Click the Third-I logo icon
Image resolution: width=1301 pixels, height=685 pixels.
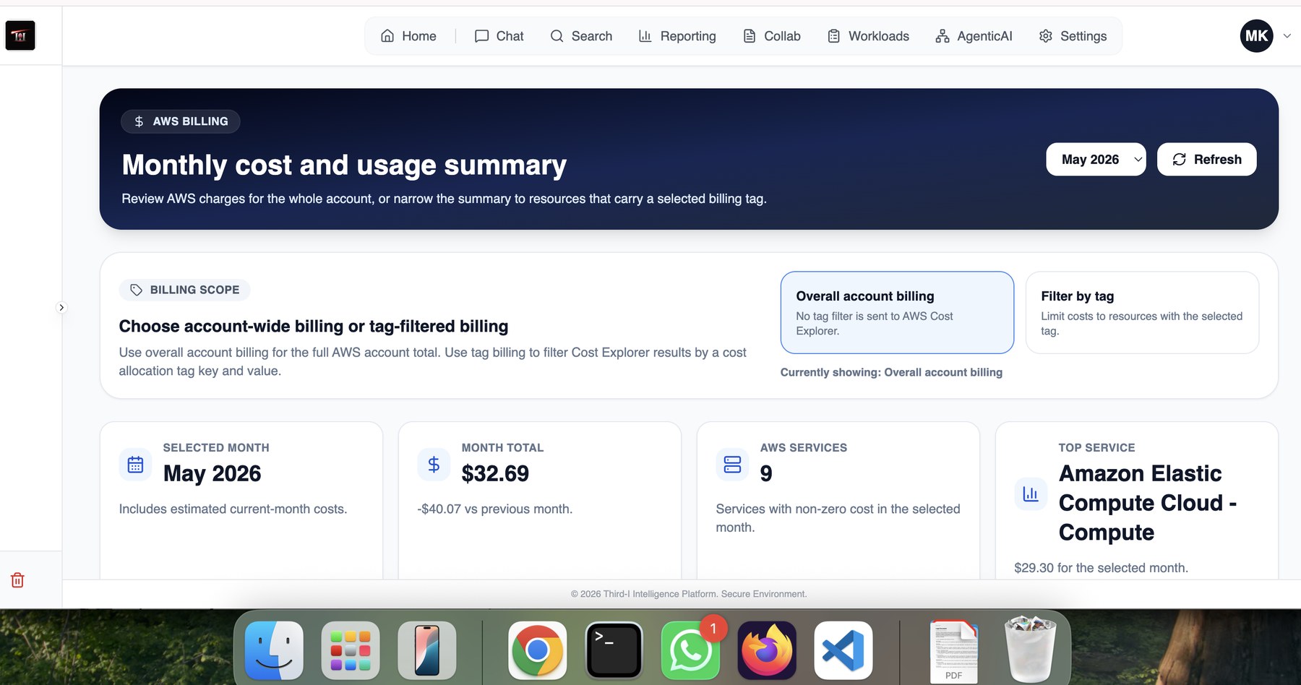point(20,35)
